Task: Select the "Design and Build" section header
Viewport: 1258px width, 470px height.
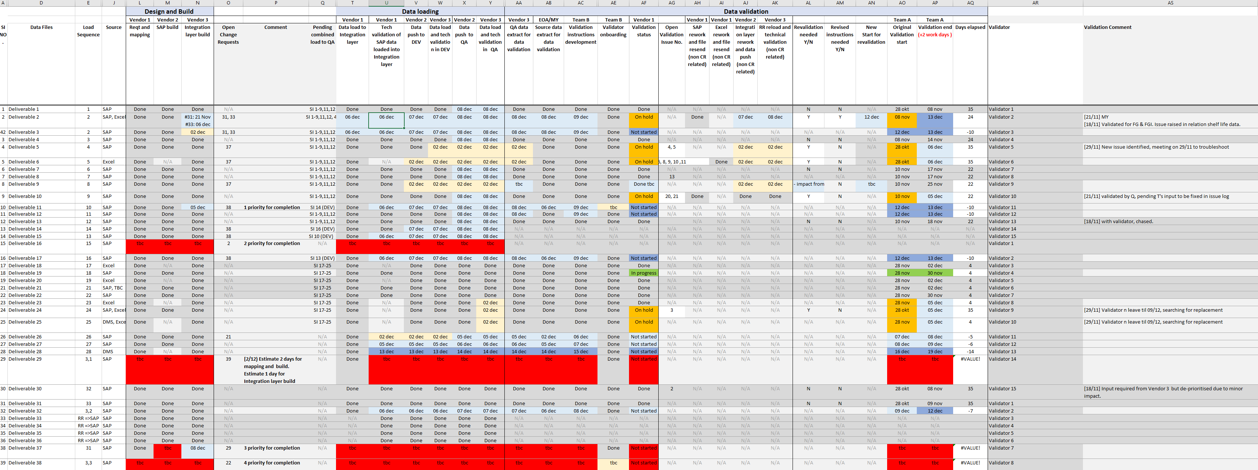Action: tap(169, 11)
